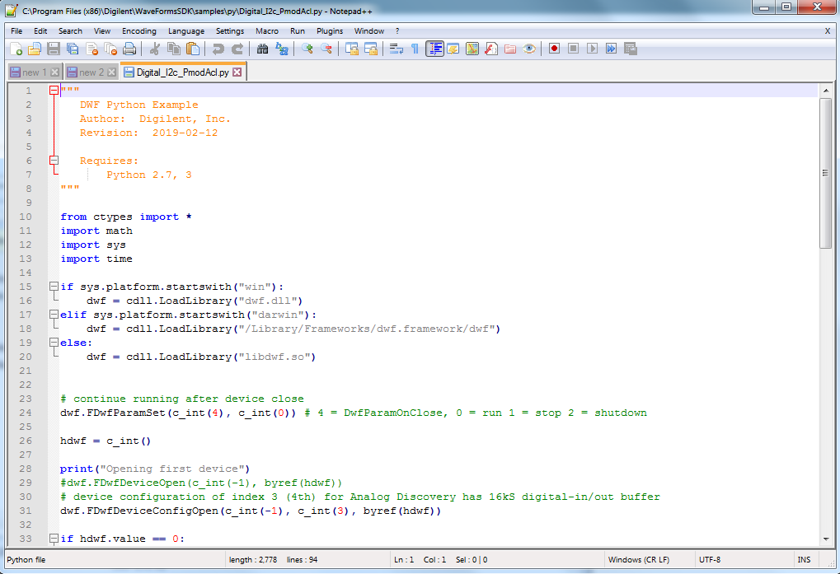Collapse the hdwf.value fold at line 33

[x=54, y=539]
